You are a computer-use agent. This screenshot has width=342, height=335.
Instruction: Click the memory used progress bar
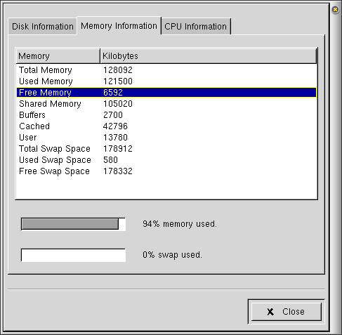click(x=73, y=224)
